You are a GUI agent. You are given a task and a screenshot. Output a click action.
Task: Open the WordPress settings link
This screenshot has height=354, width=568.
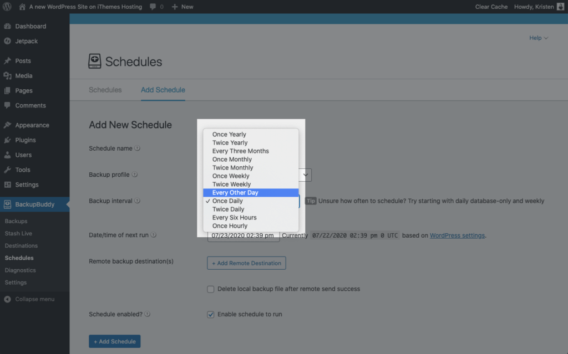pos(457,235)
